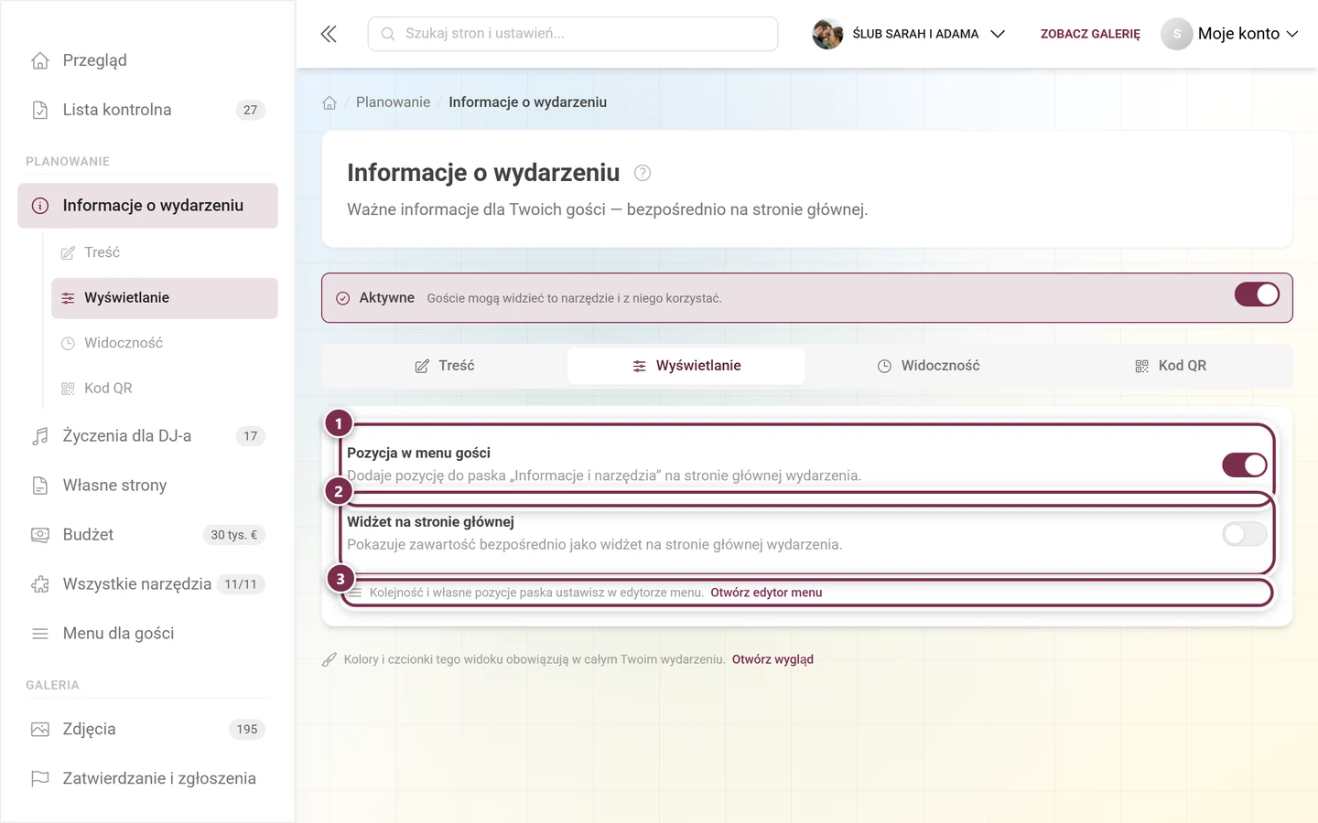
Task: Click Otwórz wygląd link
Action: (772, 659)
